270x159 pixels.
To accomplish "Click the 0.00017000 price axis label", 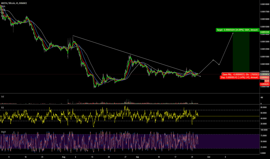I will click(x=265, y=12).
